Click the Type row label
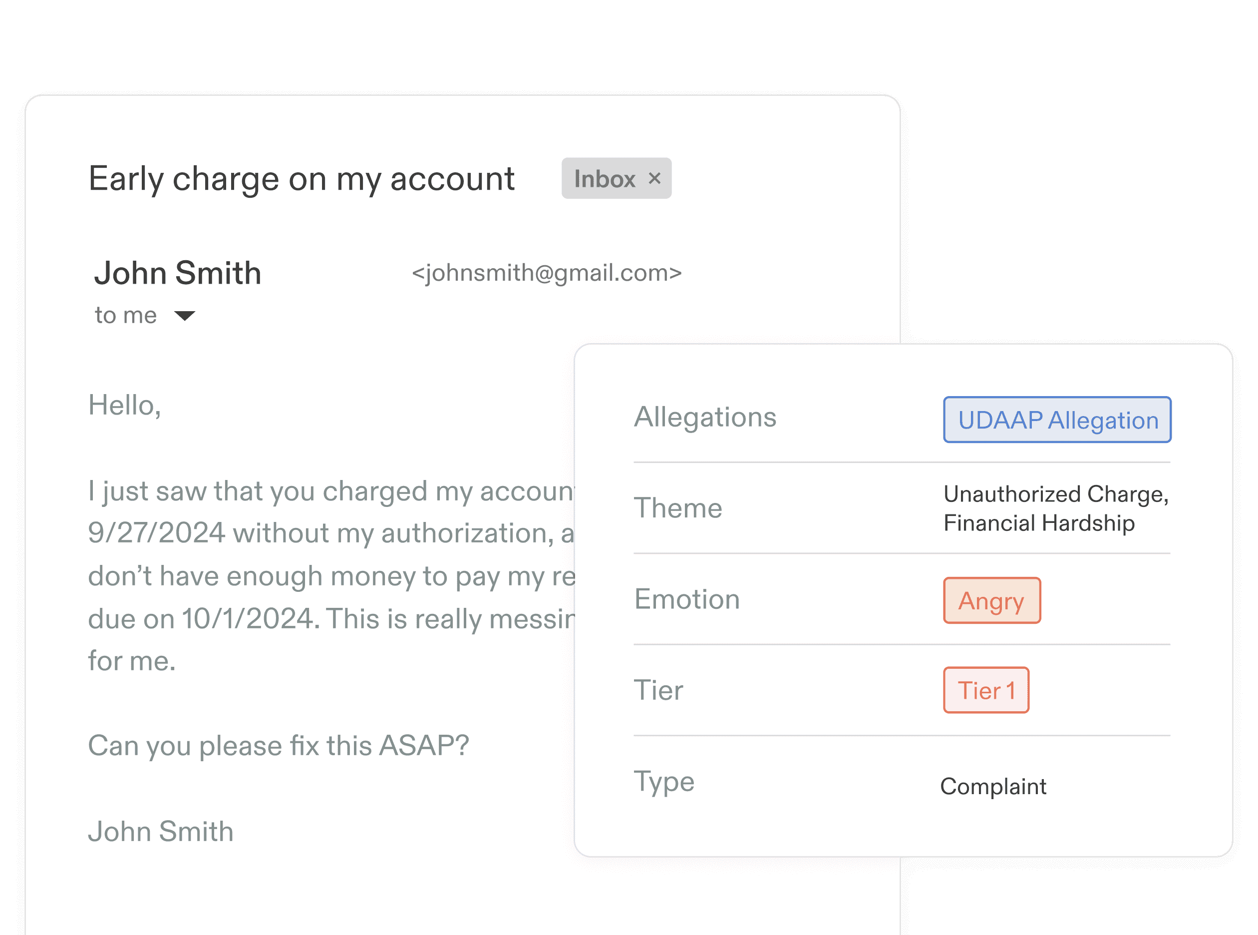This screenshot has height=935, width=1258. [x=664, y=782]
